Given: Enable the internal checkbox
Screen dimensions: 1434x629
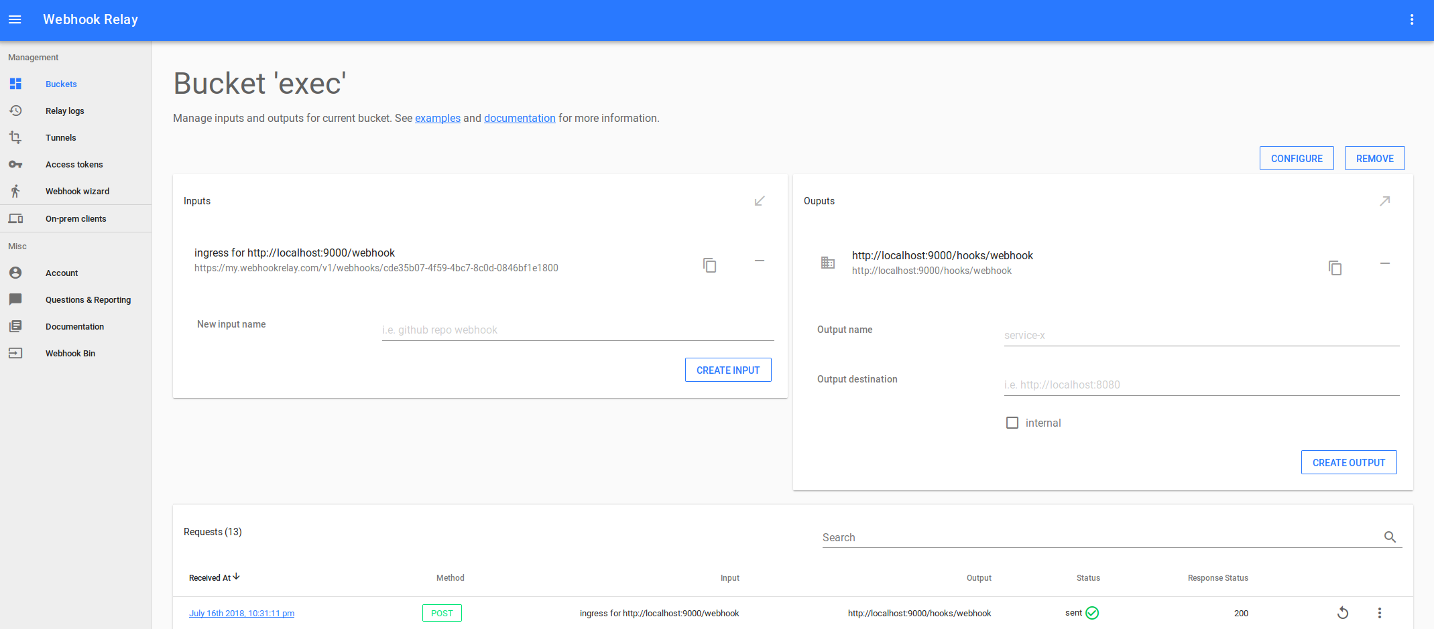Looking at the screenshot, I should (1012, 423).
